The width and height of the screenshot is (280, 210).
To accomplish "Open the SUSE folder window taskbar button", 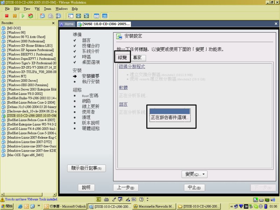I will coord(199,206).
